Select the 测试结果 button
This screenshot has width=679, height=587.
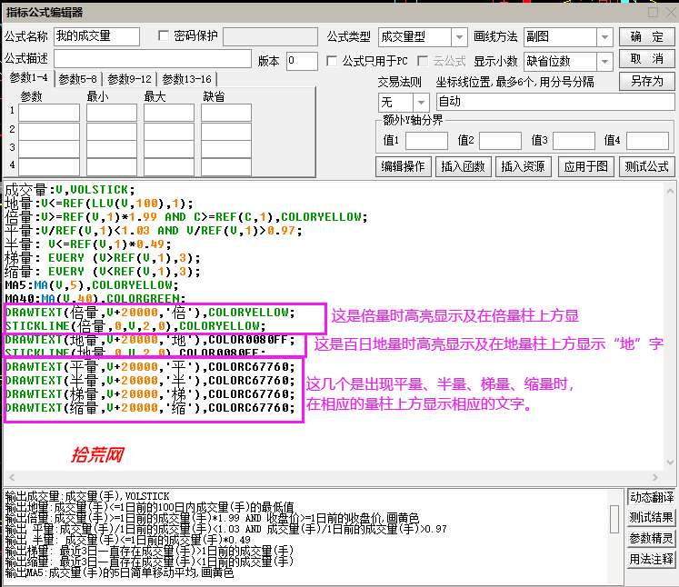click(652, 517)
